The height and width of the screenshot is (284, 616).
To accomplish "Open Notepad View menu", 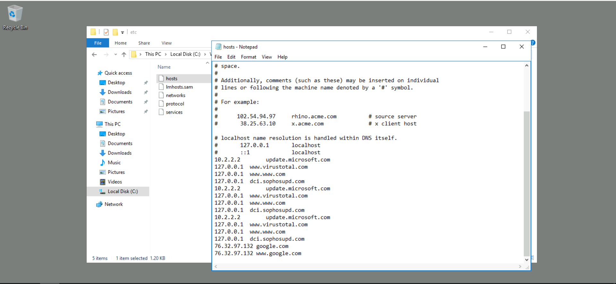I will [267, 57].
